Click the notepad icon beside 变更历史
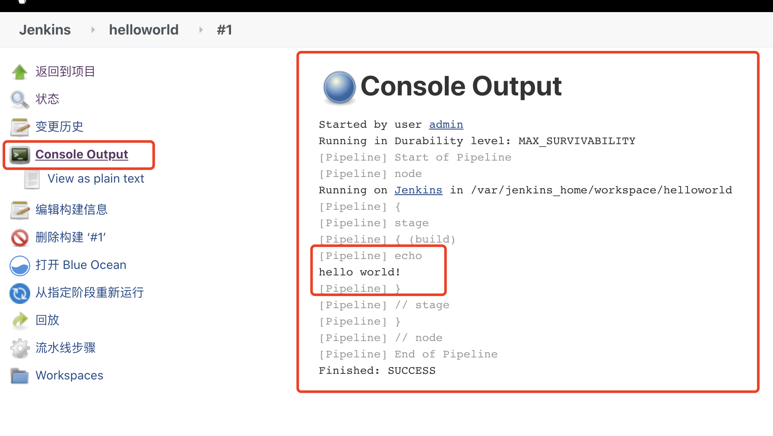This screenshot has width=773, height=436. [20, 127]
